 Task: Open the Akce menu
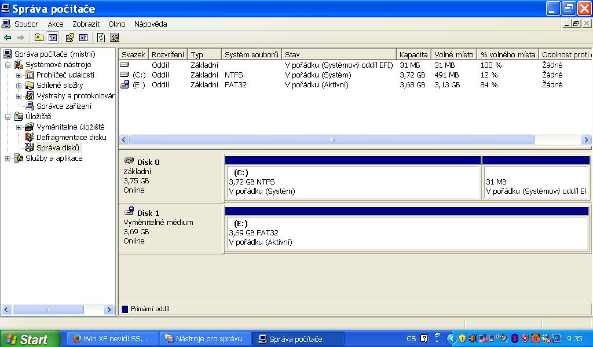pyautogui.click(x=56, y=24)
